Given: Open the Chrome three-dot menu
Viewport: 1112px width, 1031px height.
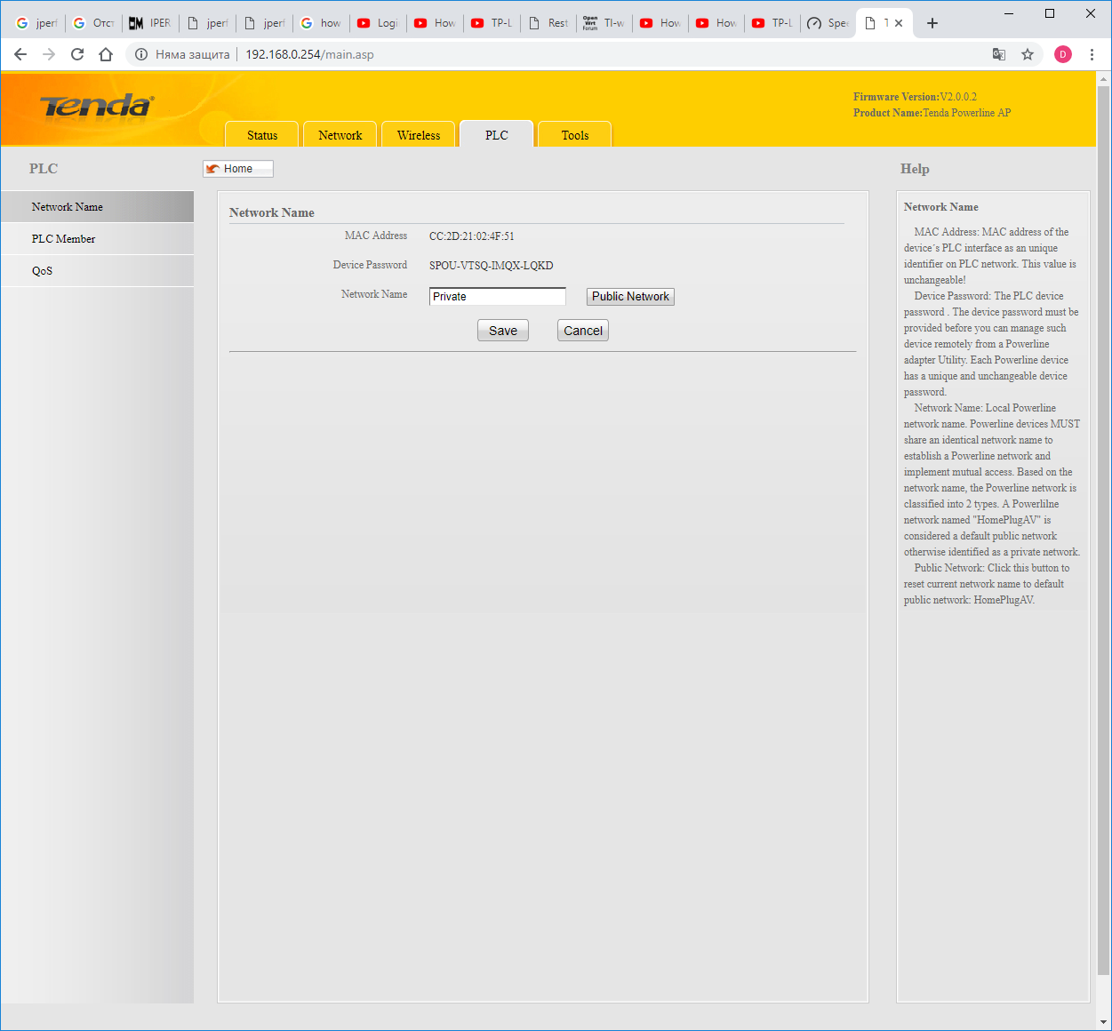Looking at the screenshot, I should [1092, 54].
